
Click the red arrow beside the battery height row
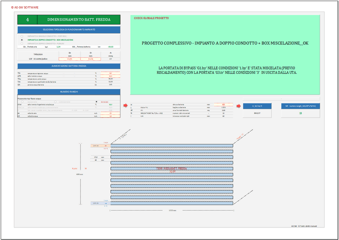click(x=125, y=106)
